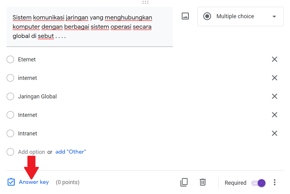Click the Intranet option text
Image resolution: width=290 pixels, height=194 pixels.
pyautogui.click(x=27, y=134)
